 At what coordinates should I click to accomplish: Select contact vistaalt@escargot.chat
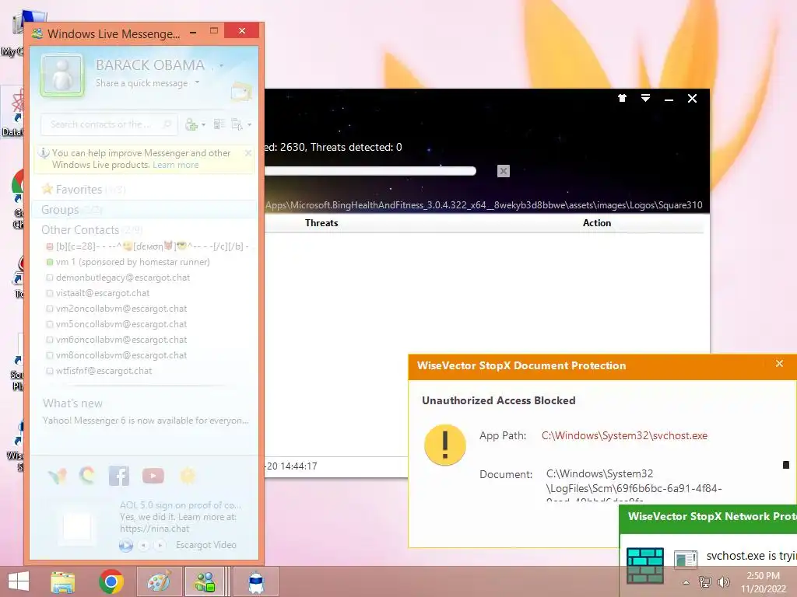click(x=98, y=293)
